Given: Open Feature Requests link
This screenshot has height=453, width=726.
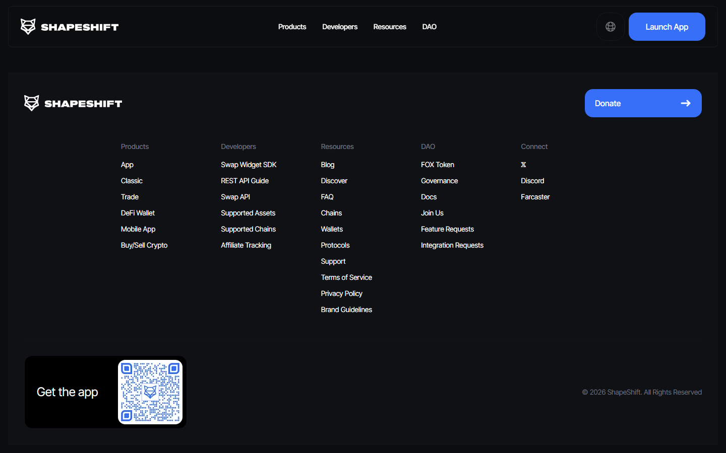Looking at the screenshot, I should (x=447, y=229).
